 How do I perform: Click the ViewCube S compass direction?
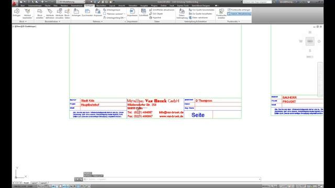(x=310, y=51)
